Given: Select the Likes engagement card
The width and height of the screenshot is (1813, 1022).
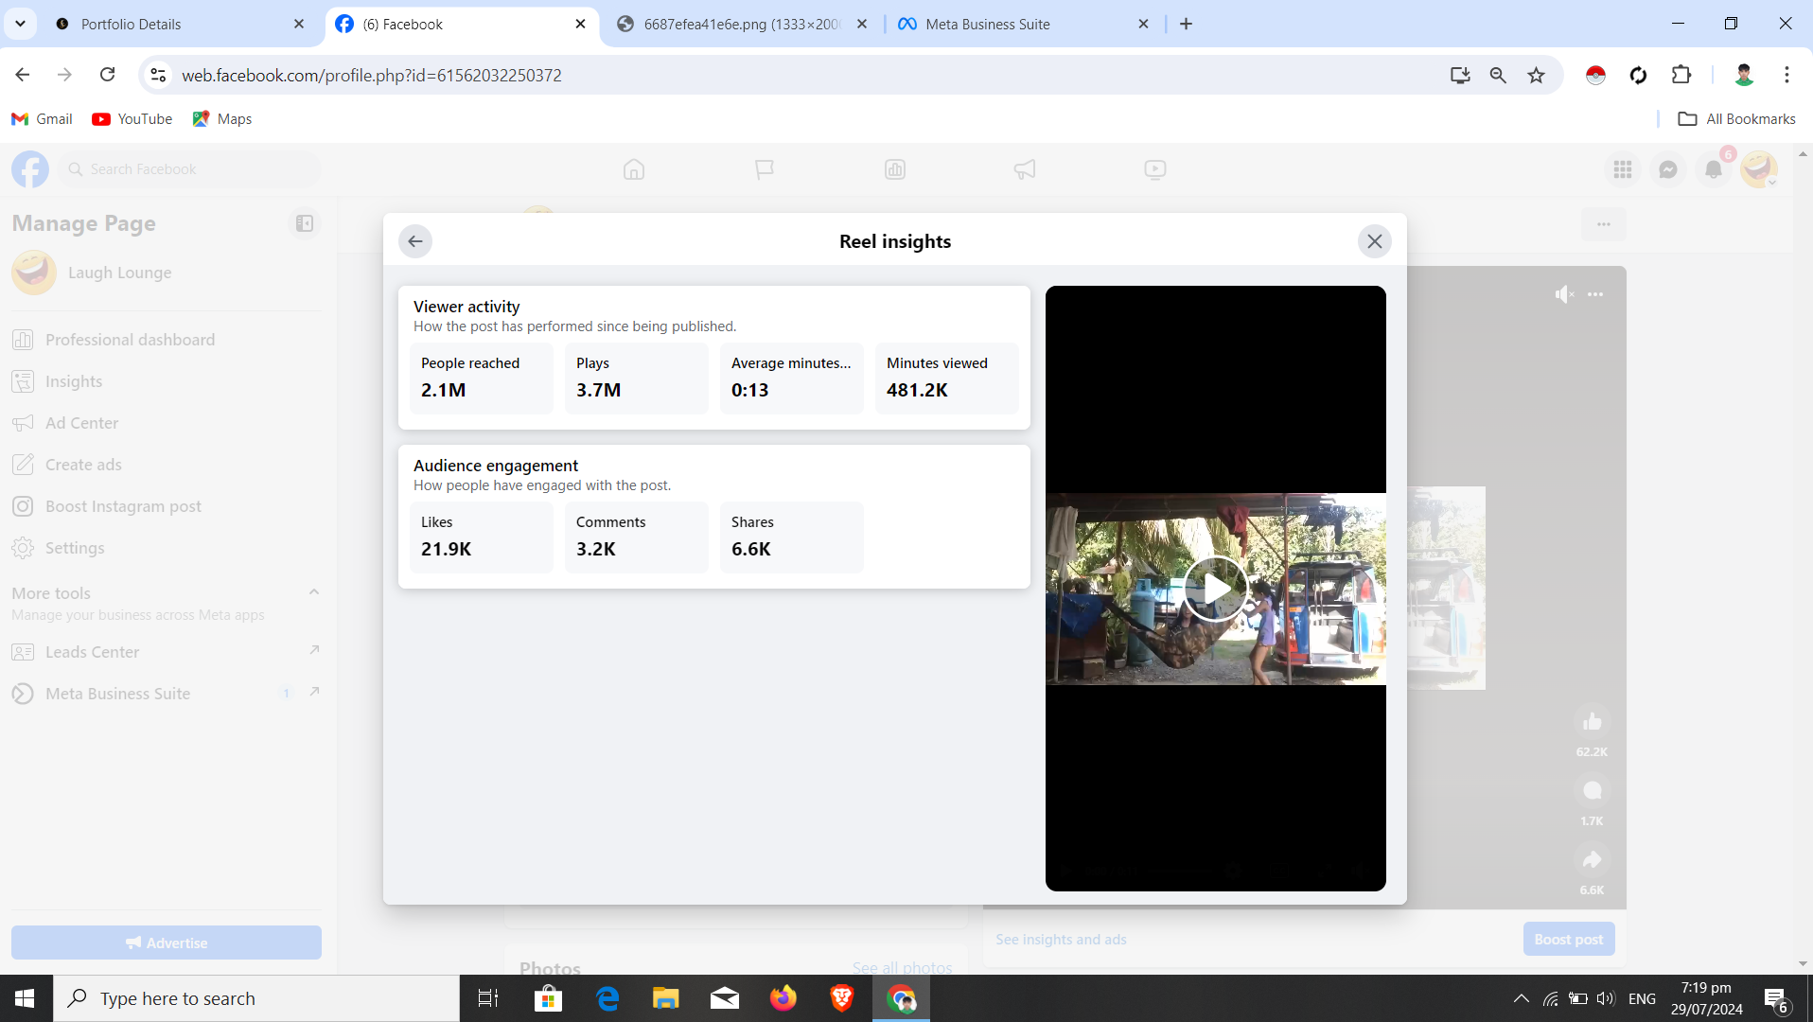Looking at the screenshot, I should pos(482,537).
